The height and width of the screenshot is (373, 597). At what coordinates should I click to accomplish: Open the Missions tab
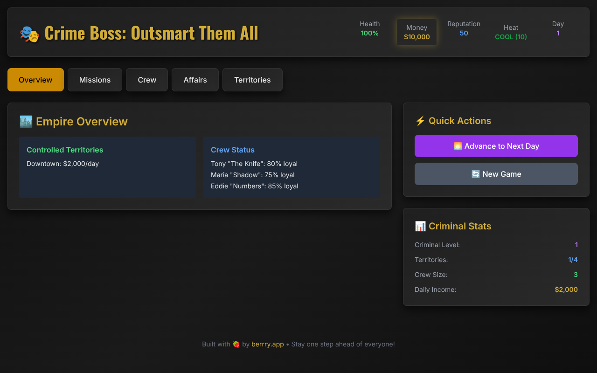[x=95, y=80]
